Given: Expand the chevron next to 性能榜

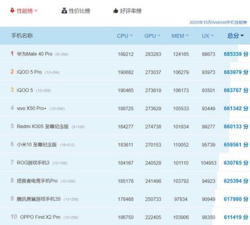Looking at the screenshot, I should [36, 11].
